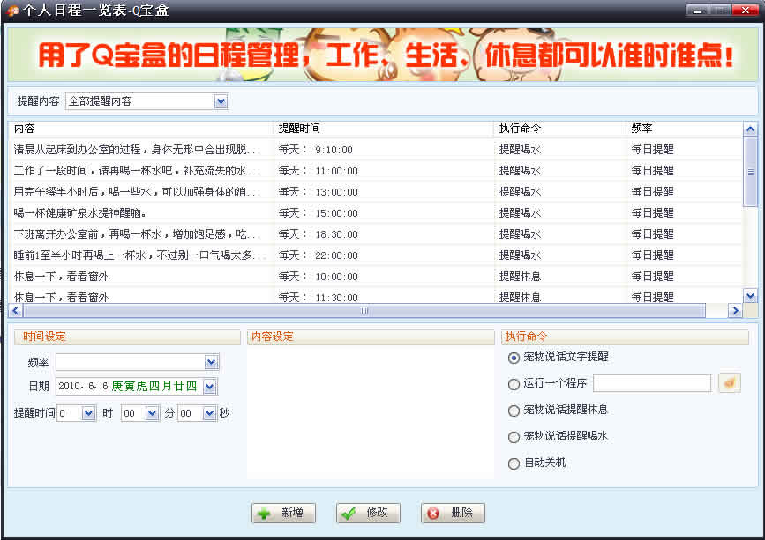Click horizontal scrollbar right arrow
The width and height of the screenshot is (765, 540).
pos(735,310)
